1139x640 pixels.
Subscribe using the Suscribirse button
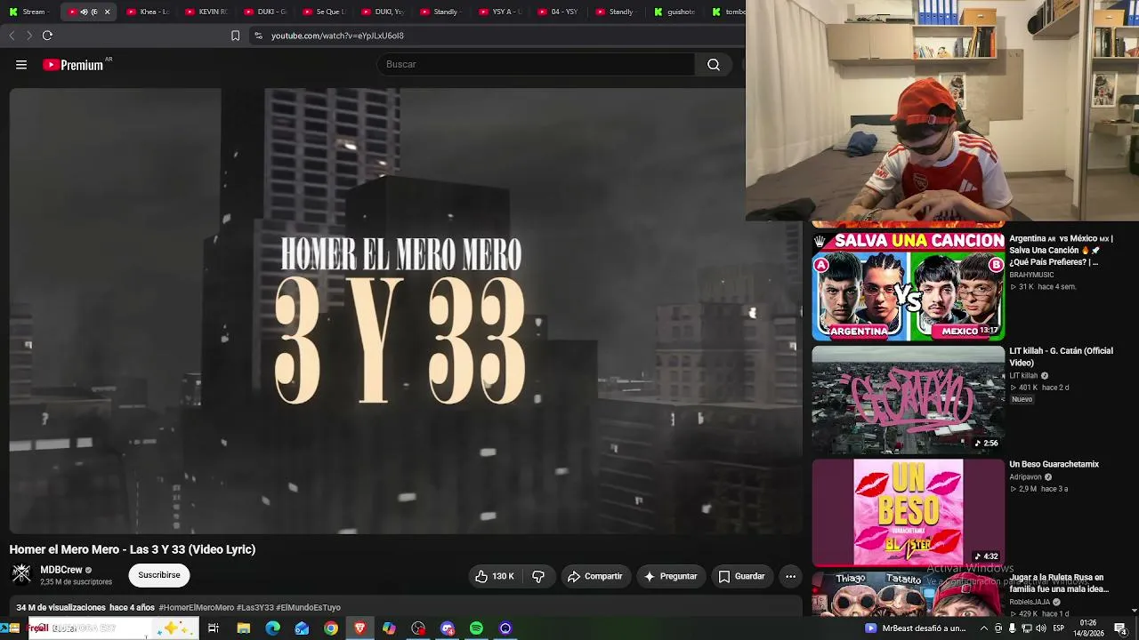tap(159, 575)
